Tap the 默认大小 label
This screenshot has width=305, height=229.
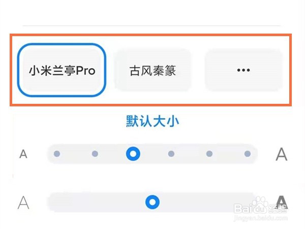152,121
